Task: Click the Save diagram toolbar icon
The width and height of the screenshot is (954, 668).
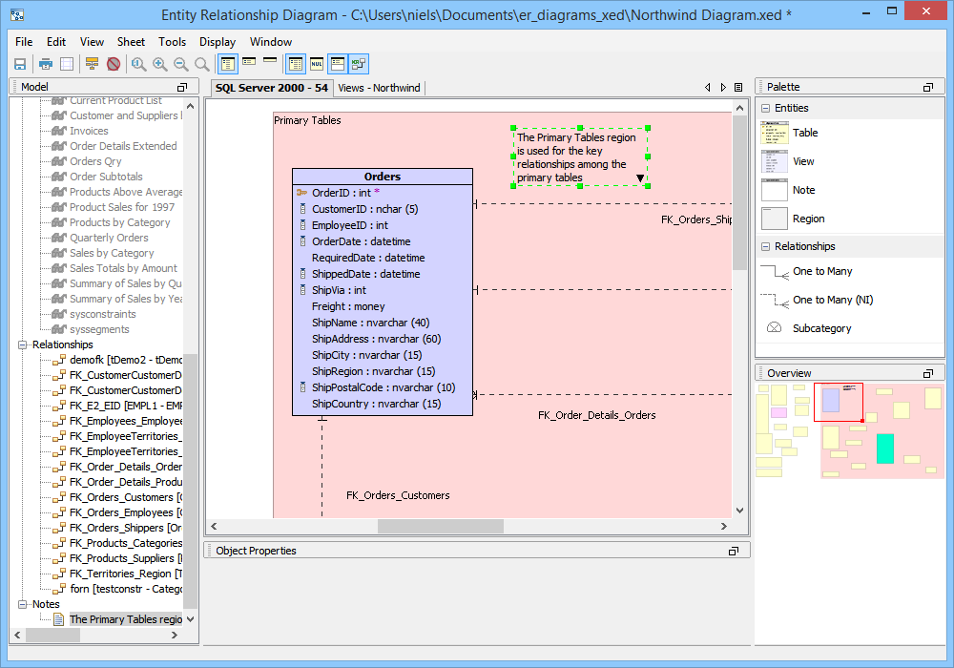Action: coord(20,64)
